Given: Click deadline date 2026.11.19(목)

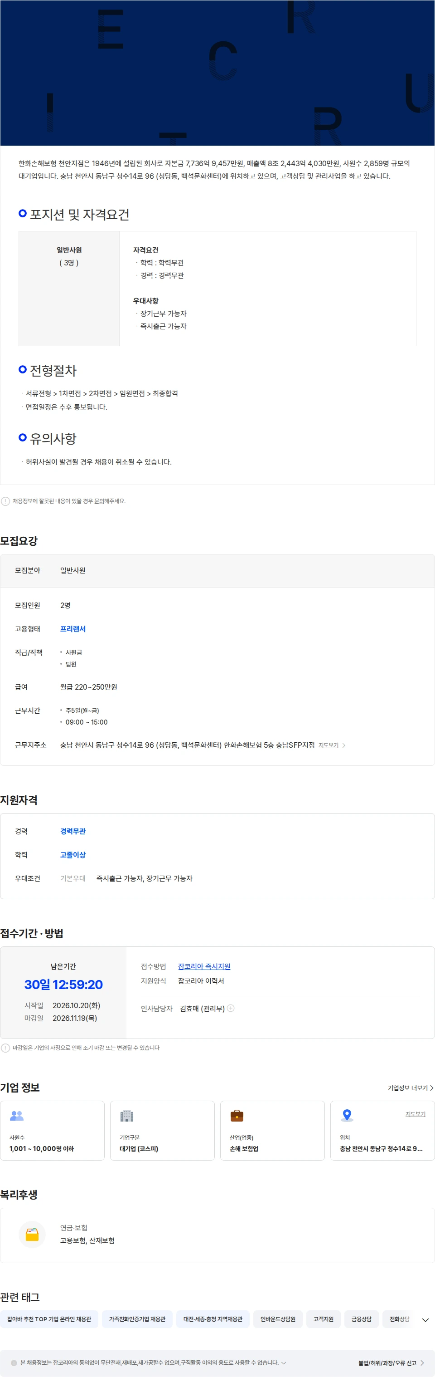Looking at the screenshot, I should pos(75,1018).
